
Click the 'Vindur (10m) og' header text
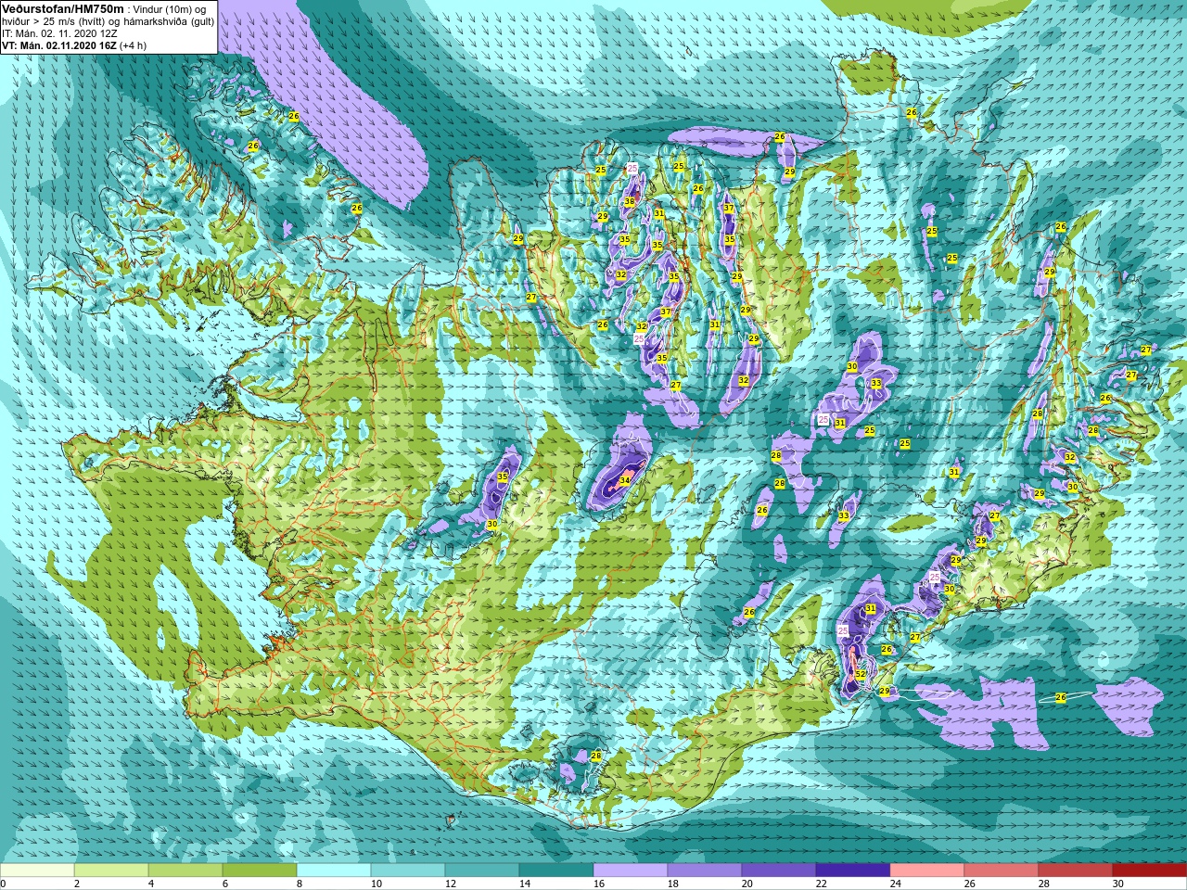click(x=170, y=9)
